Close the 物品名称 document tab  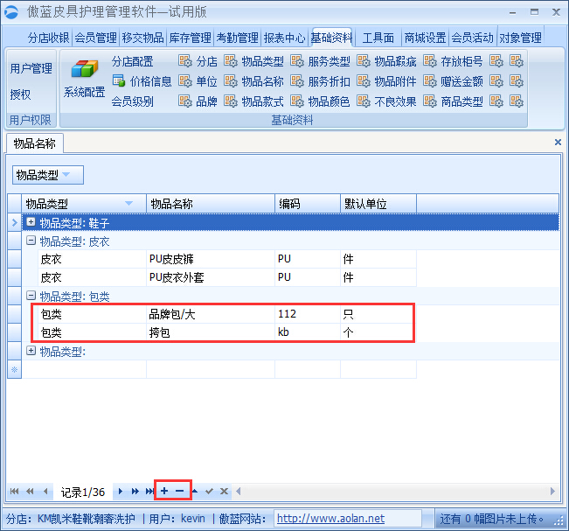(558, 142)
